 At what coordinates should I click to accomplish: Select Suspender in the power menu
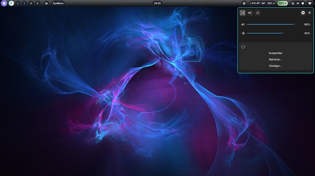275,53
